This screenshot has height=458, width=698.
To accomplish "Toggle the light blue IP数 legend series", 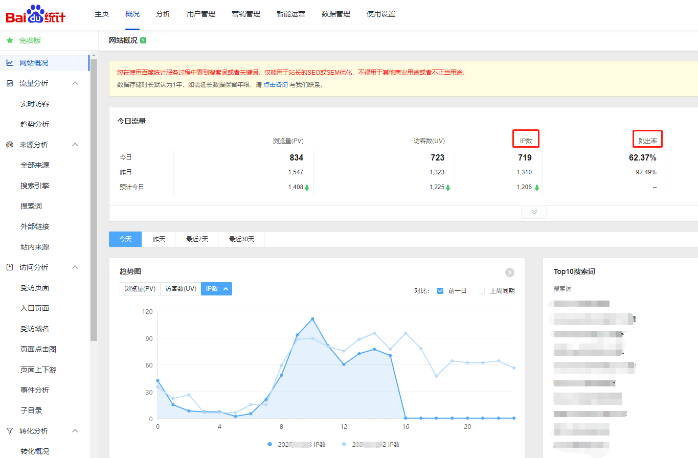I will [x=371, y=445].
